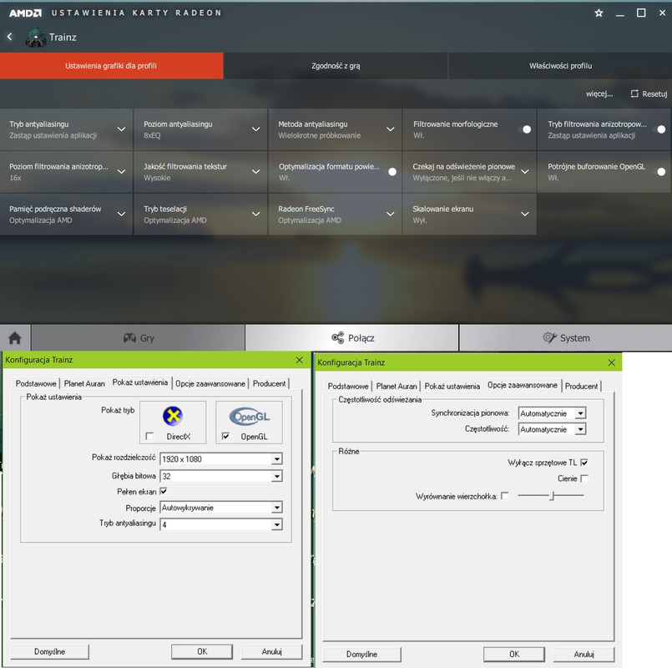This screenshot has height=668, width=672.
Task: Favorite with the star icon
Action: [x=599, y=13]
